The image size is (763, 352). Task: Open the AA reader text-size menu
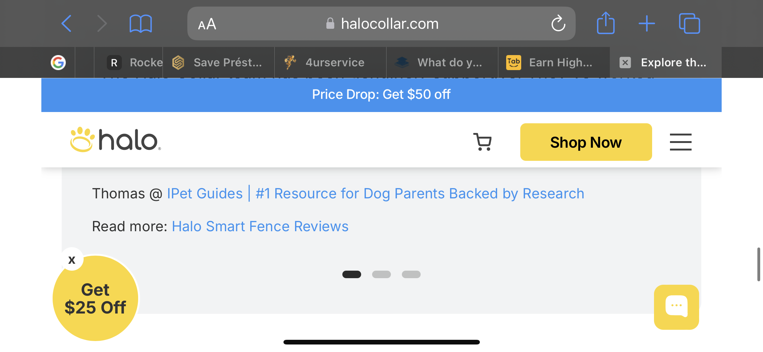coord(207,24)
